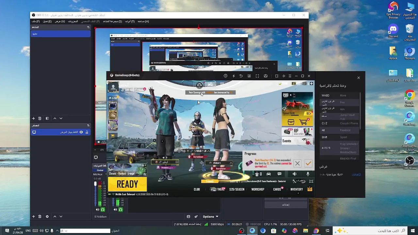Select the display capture source row
418x235 pixels.
(60, 132)
